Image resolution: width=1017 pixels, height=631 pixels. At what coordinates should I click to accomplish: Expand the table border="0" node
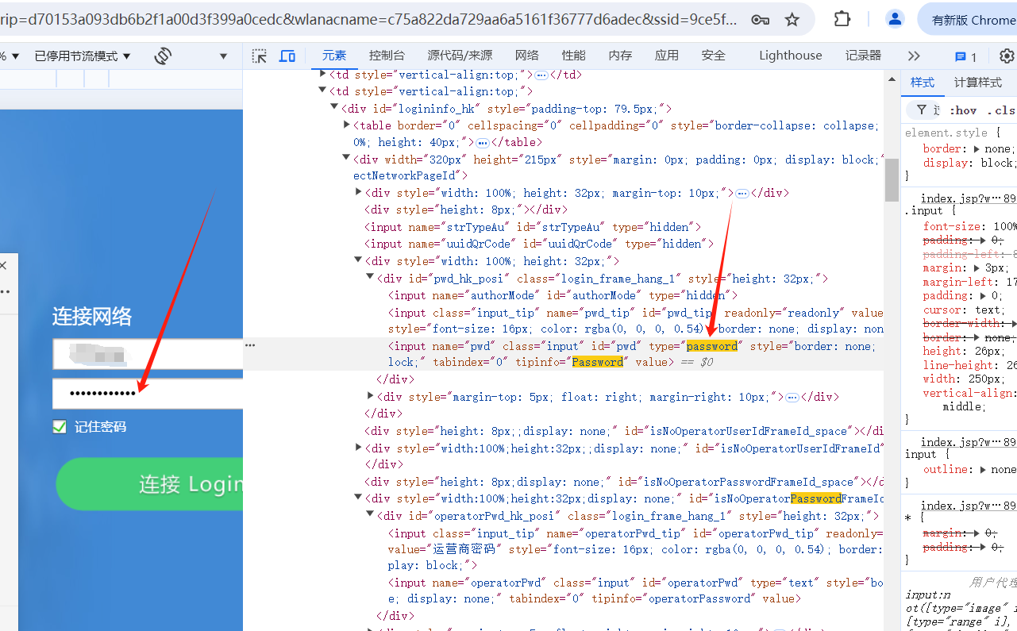click(347, 125)
